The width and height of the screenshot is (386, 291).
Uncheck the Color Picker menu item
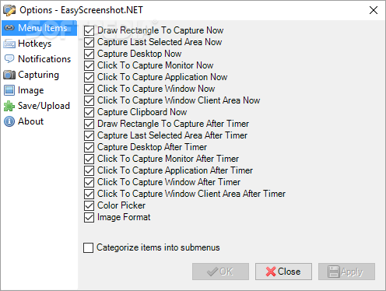pos(89,205)
